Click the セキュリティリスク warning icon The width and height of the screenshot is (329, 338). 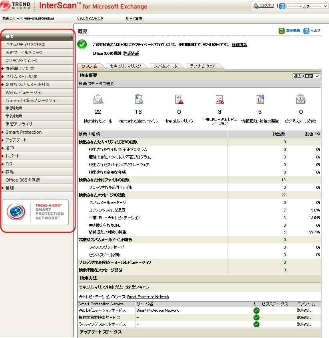pos(179,99)
